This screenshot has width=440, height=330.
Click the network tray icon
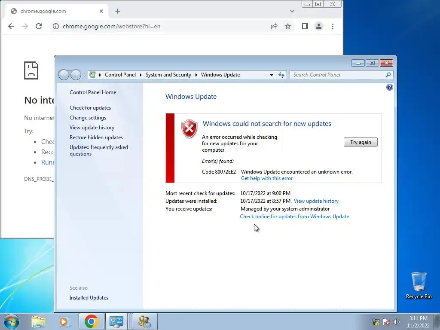click(376, 322)
